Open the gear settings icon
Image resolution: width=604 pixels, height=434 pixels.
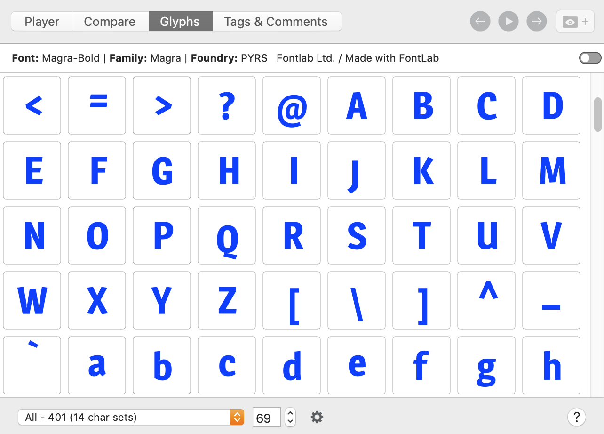(x=317, y=417)
